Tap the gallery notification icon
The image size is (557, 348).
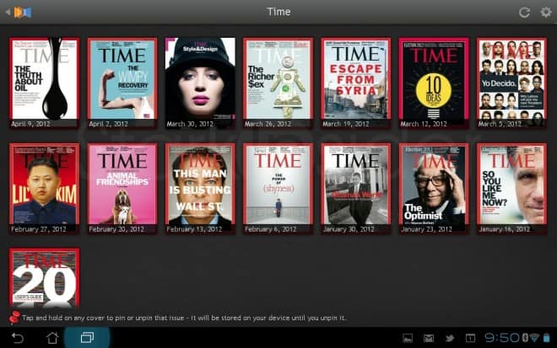[x=408, y=338]
